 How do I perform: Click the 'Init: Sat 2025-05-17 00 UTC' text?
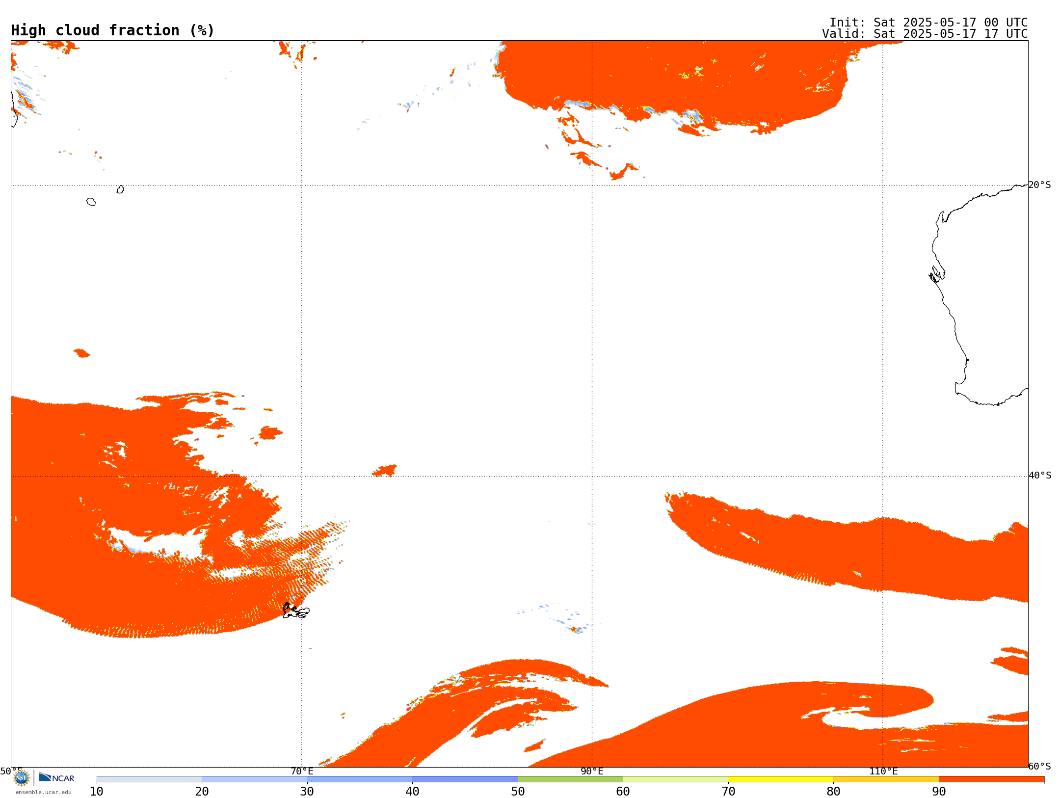(928, 23)
